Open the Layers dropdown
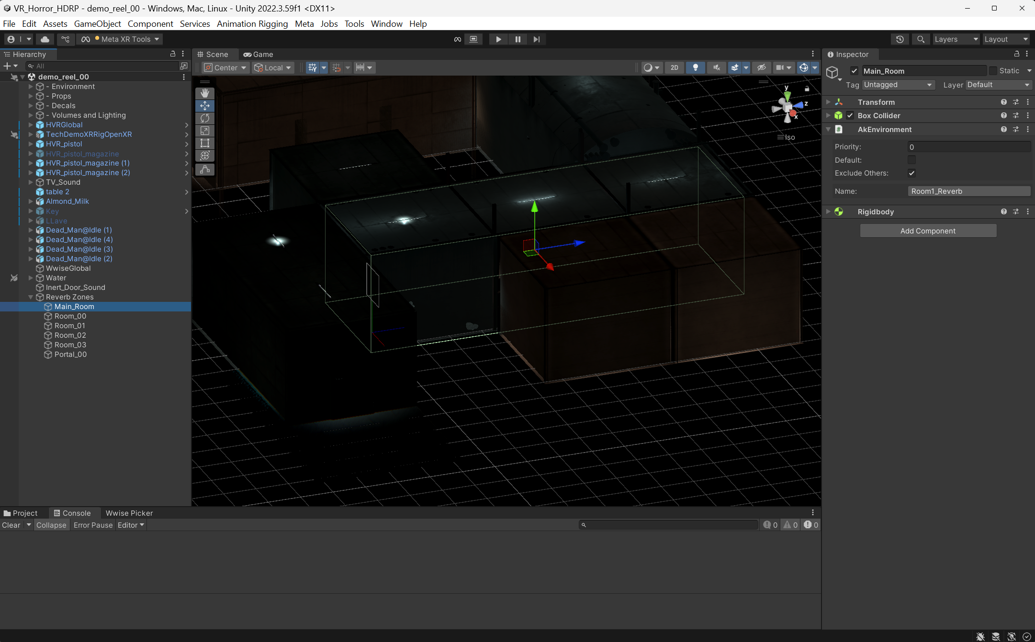 click(956, 39)
